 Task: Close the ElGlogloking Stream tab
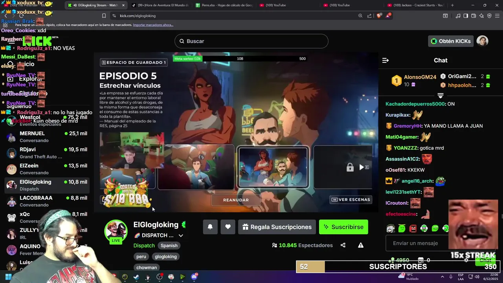click(123, 5)
